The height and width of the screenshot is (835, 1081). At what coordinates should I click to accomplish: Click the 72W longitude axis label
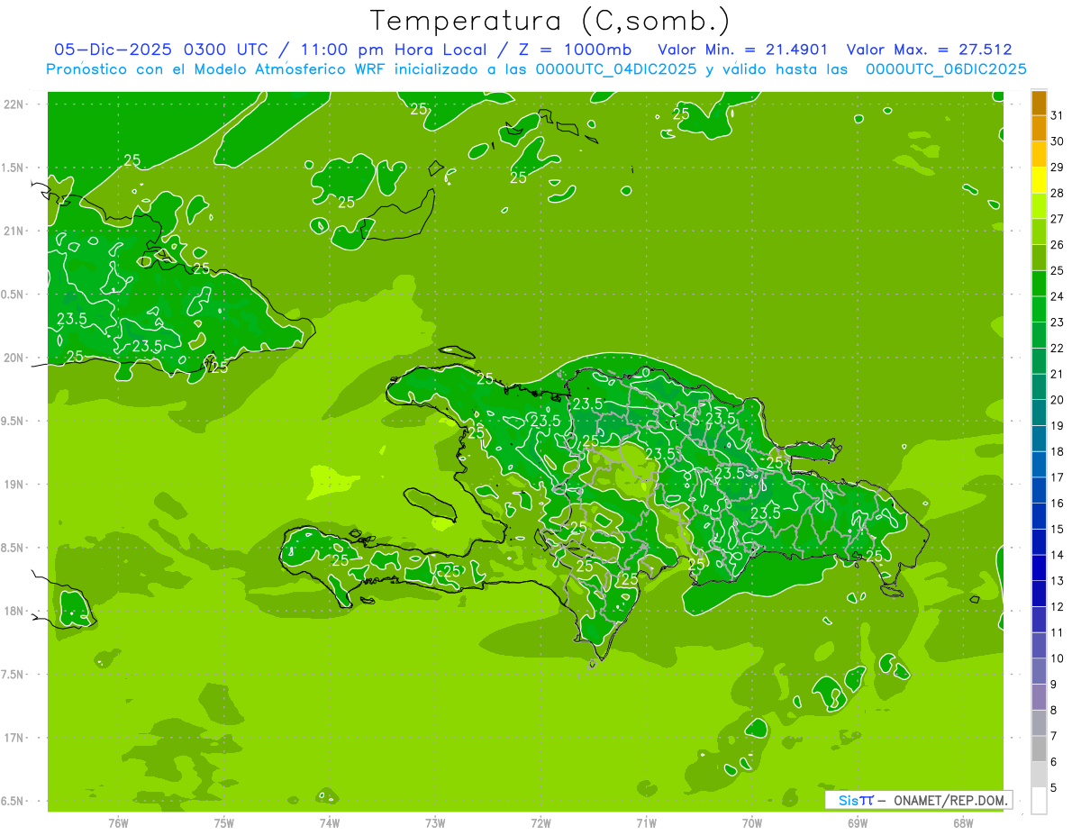pos(540,823)
